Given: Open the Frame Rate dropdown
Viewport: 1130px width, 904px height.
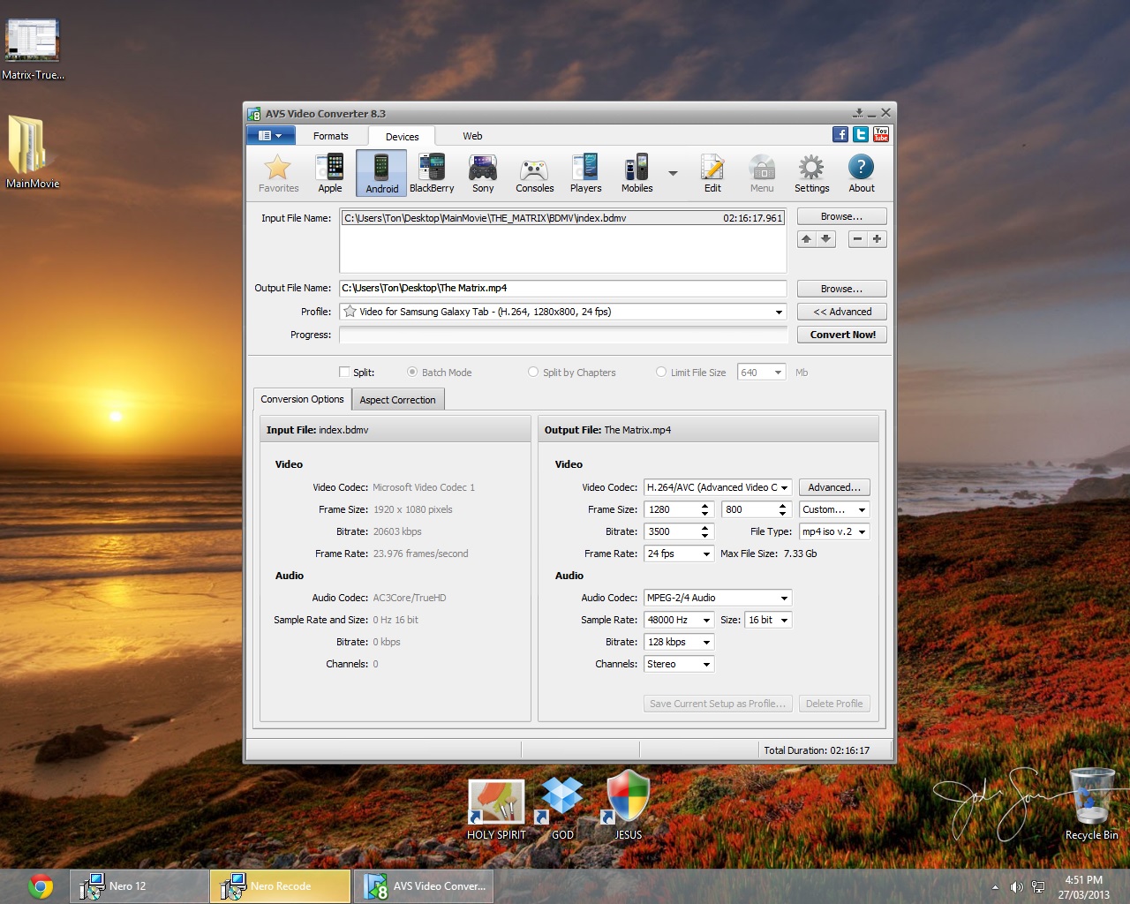Looking at the screenshot, I should click(679, 554).
